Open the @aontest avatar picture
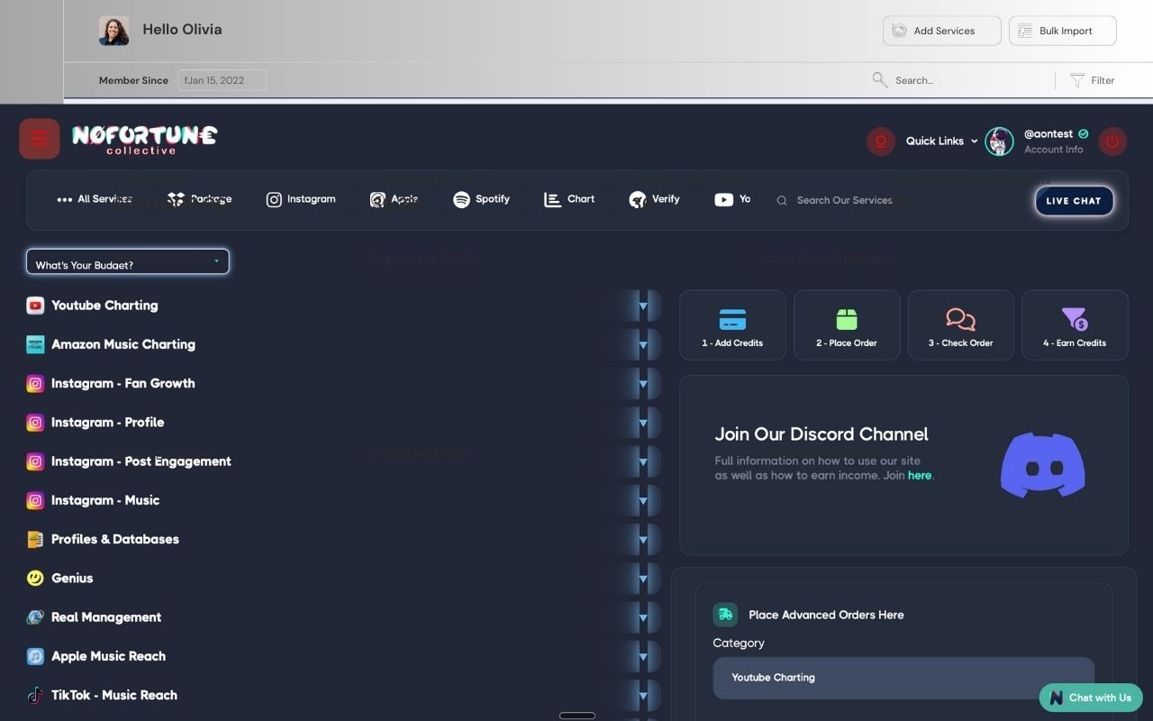This screenshot has width=1153, height=721. click(x=999, y=141)
